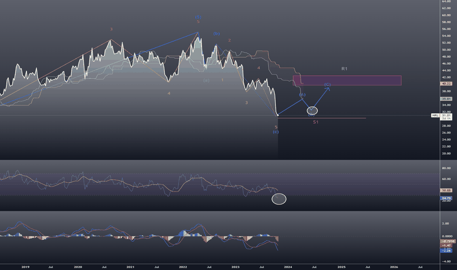Click the -2.26 MACD value label
This screenshot has height=270, width=457.
[446, 250]
